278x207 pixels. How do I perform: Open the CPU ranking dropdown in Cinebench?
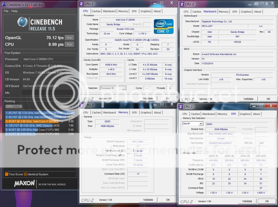coord(14,106)
